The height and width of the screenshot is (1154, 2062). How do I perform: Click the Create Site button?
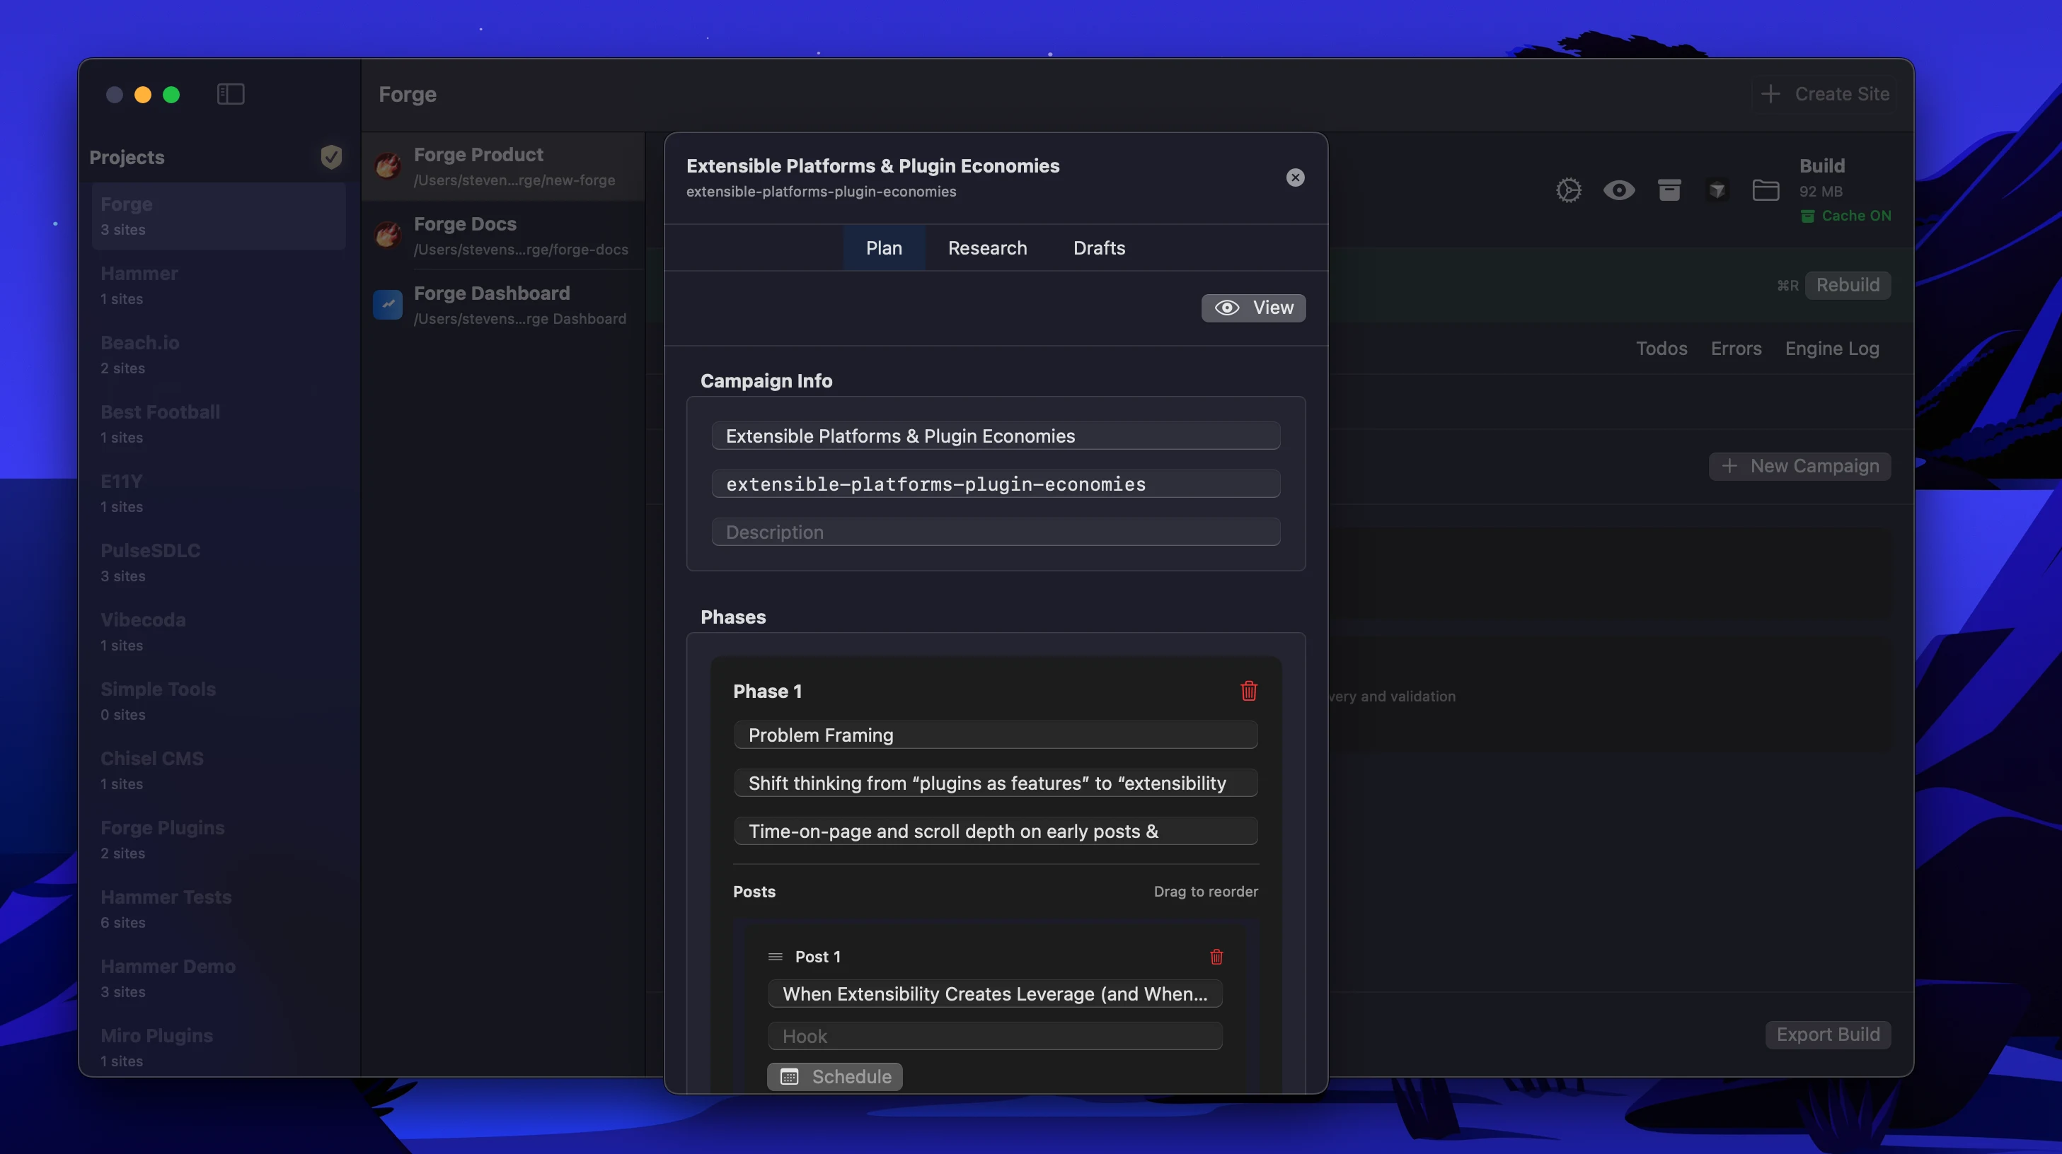1824,94
